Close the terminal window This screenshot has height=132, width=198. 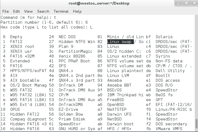tap(194, 3)
